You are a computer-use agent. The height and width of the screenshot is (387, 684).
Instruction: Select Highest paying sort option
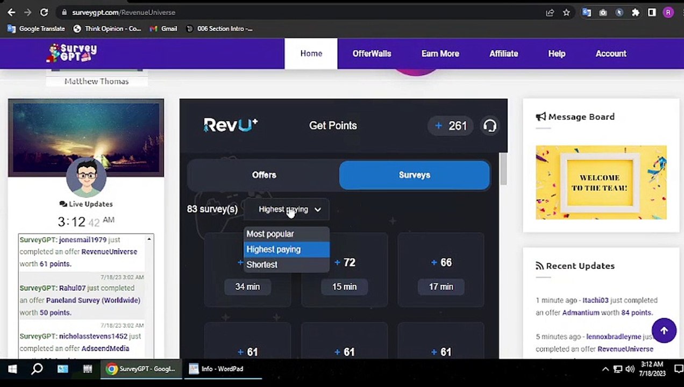point(287,249)
